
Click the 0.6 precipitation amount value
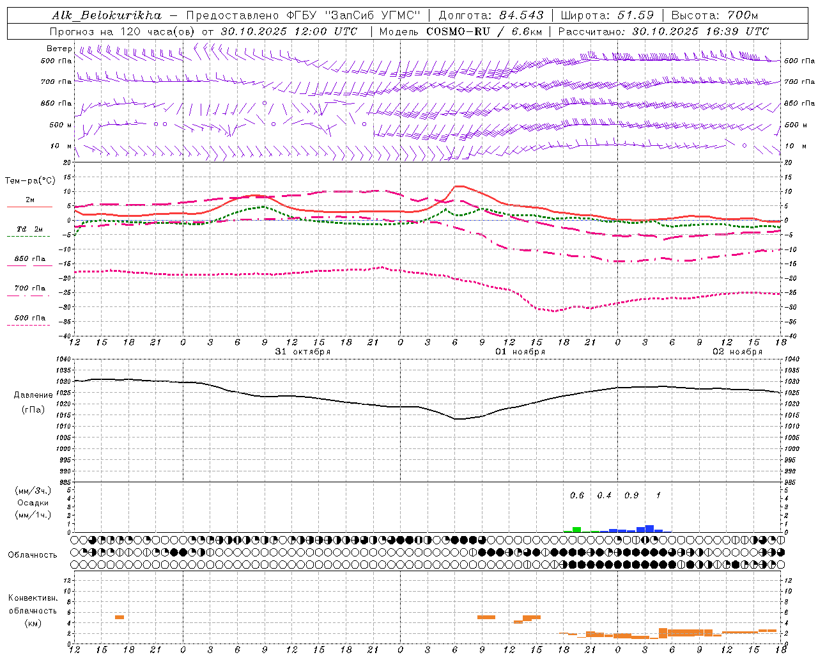[x=577, y=496]
